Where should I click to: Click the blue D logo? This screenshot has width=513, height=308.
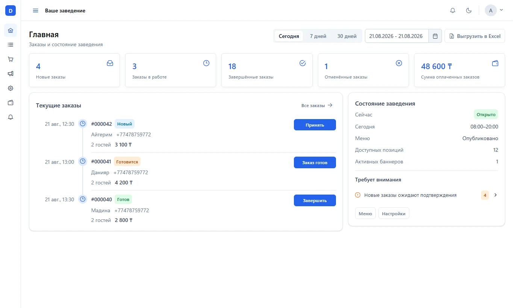coord(11,11)
